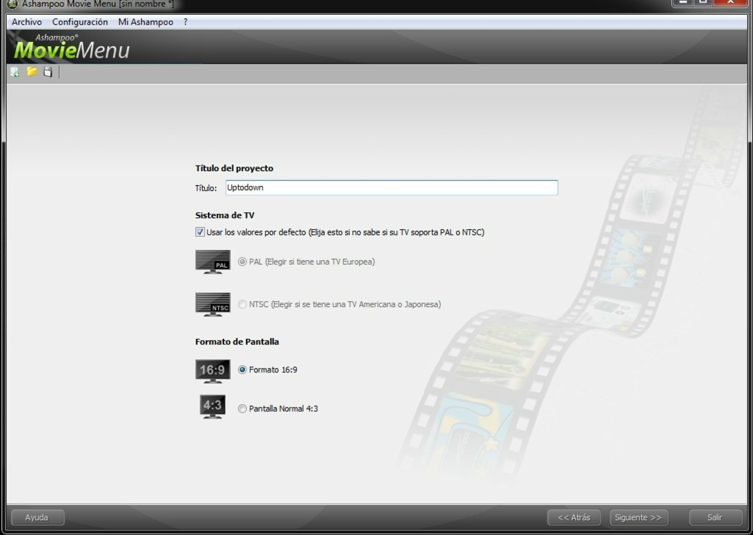Open the Archivo menu
This screenshot has height=535, width=753.
click(26, 22)
